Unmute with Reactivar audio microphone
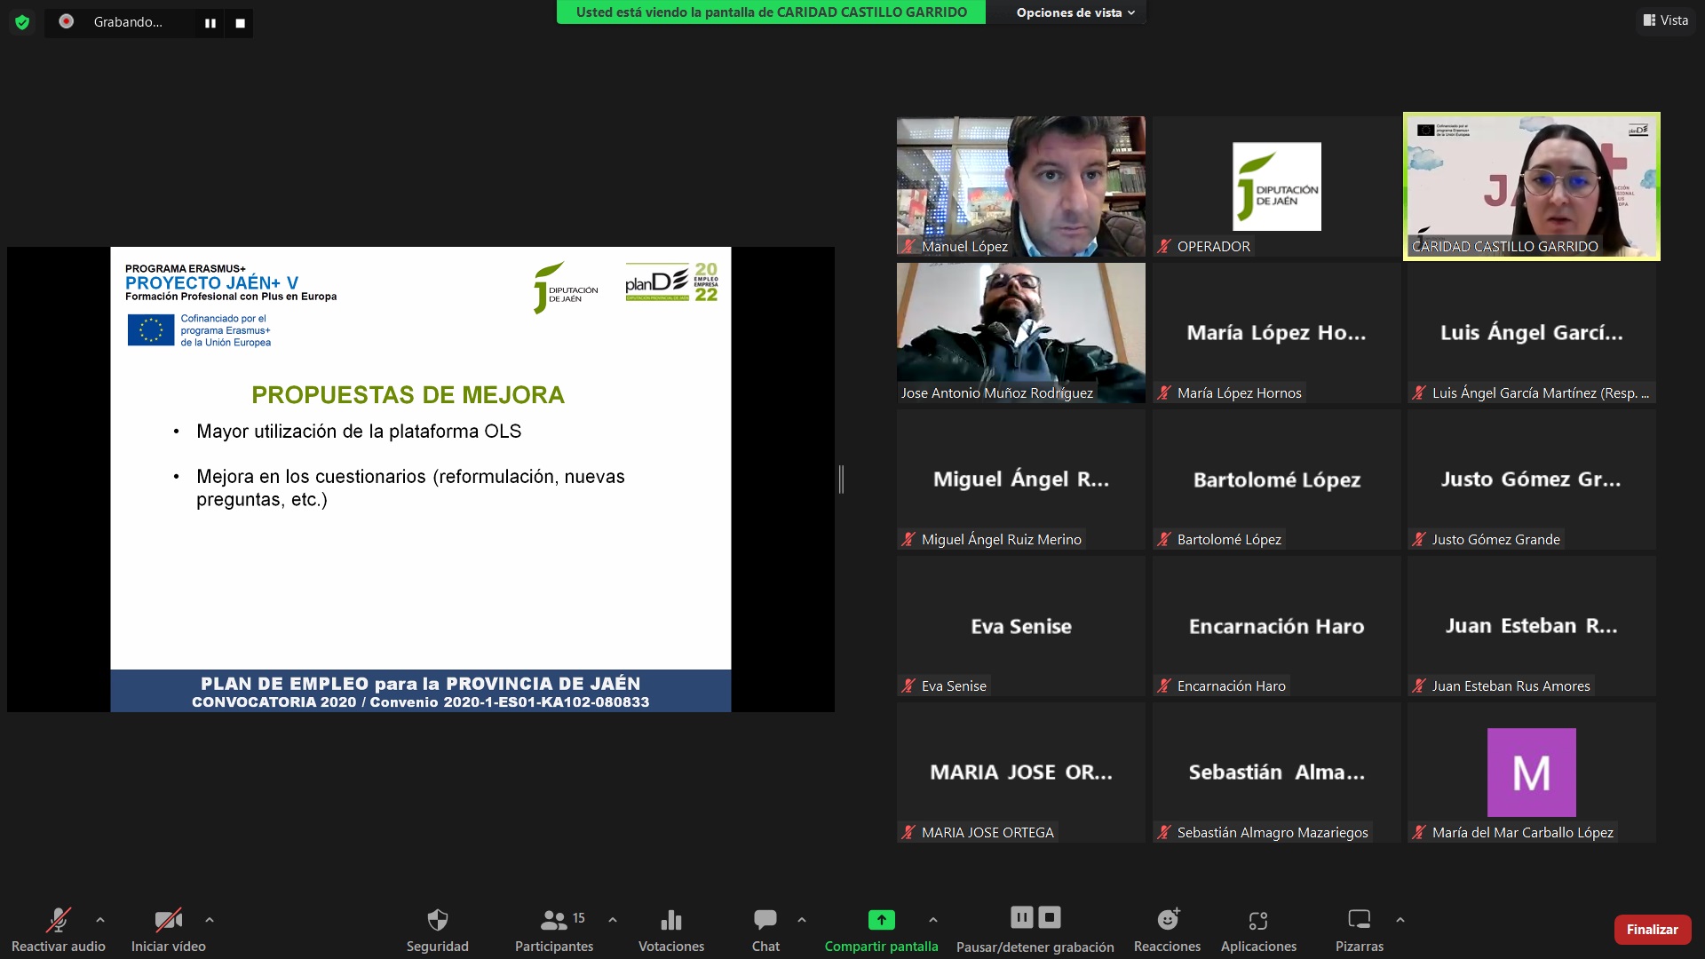 (x=59, y=920)
